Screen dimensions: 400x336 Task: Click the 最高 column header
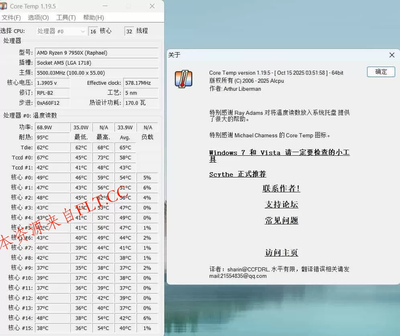click(103, 137)
